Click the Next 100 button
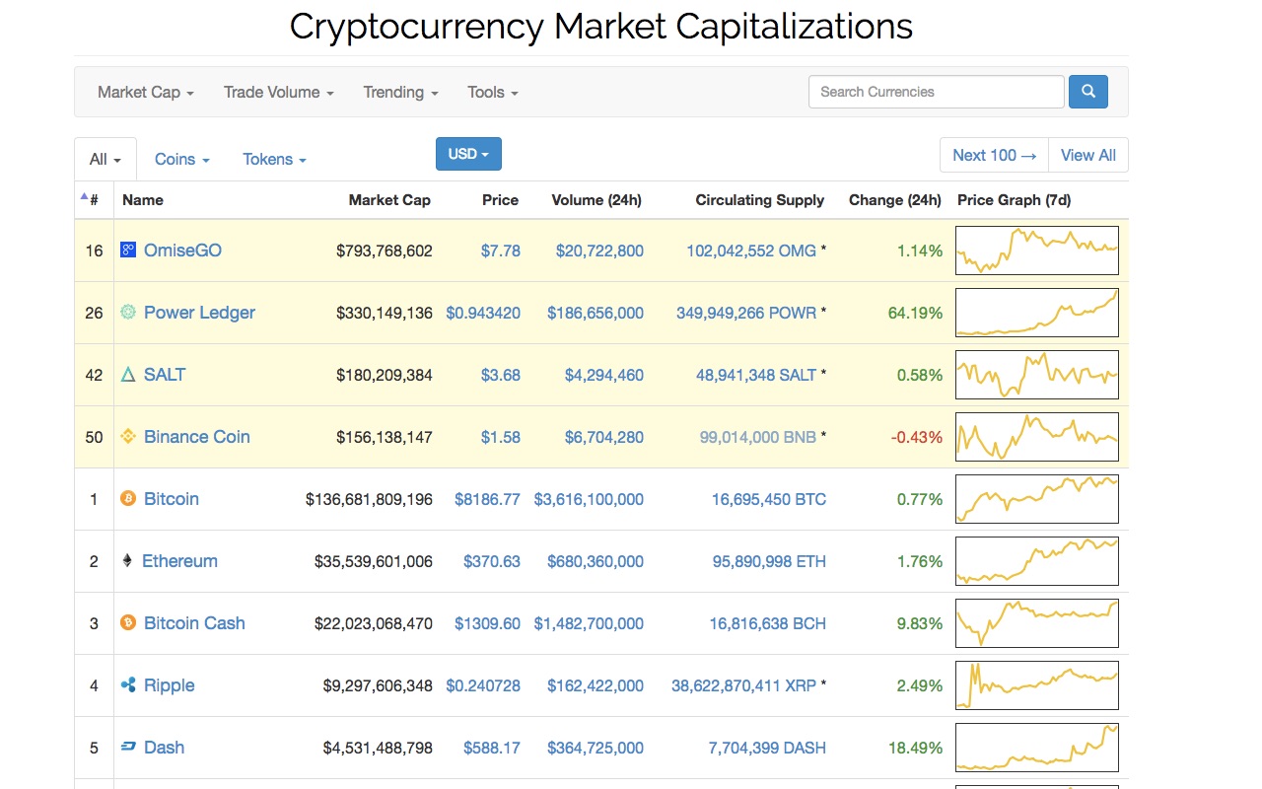Screen dimensions: 1262x789 [992, 155]
